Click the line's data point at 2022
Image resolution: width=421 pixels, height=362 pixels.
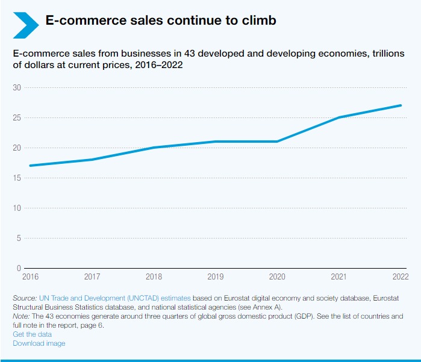coord(401,105)
